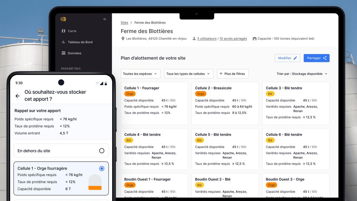Click the orange Orge tag on Cellule 1
The image size is (357, 201).
click(130, 94)
